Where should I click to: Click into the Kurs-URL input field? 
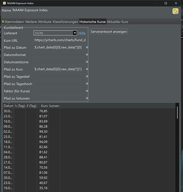[x=60, y=40]
